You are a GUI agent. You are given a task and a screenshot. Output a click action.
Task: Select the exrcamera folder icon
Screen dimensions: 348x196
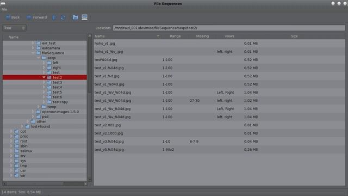click(x=39, y=48)
